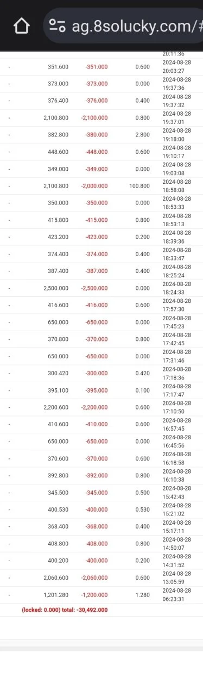Select the 2,060.600 amount cell
The height and width of the screenshot is (696, 203).
[x=56, y=578]
